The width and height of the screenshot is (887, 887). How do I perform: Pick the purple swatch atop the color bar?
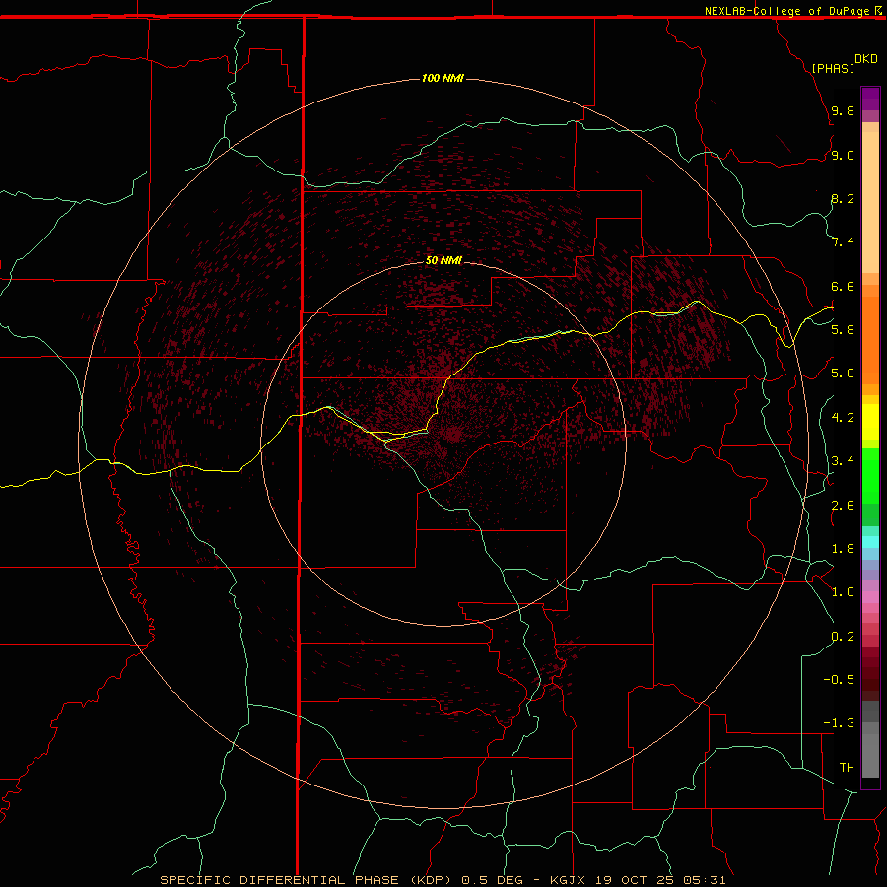pyautogui.click(x=870, y=99)
